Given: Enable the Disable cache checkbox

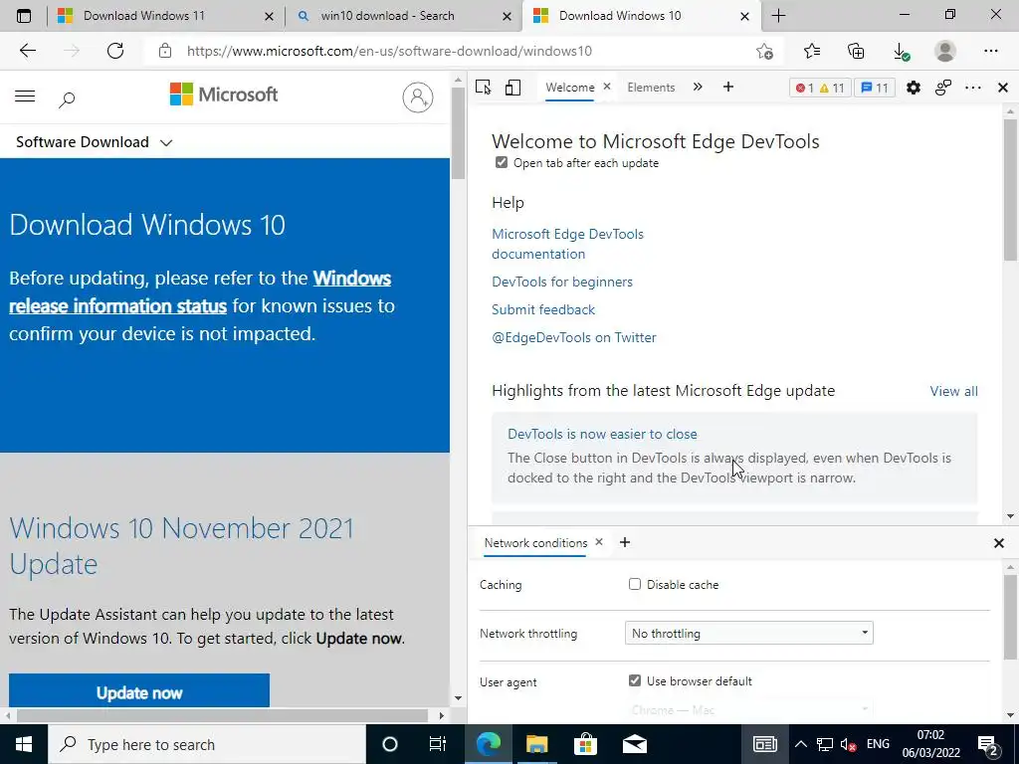Looking at the screenshot, I should tap(634, 584).
